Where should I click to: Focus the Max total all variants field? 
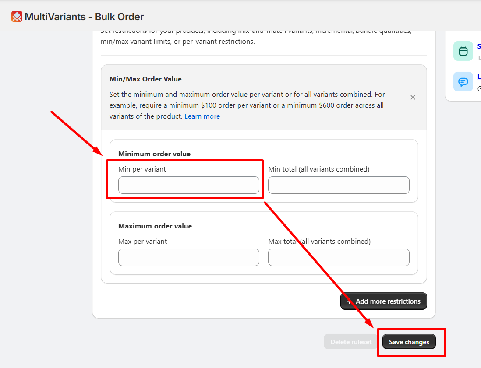pos(339,257)
